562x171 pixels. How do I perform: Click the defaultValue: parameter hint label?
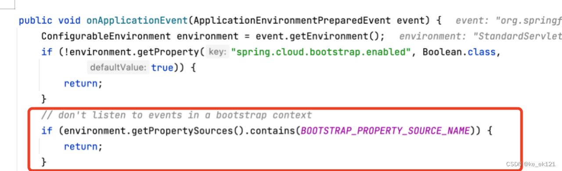click(118, 68)
